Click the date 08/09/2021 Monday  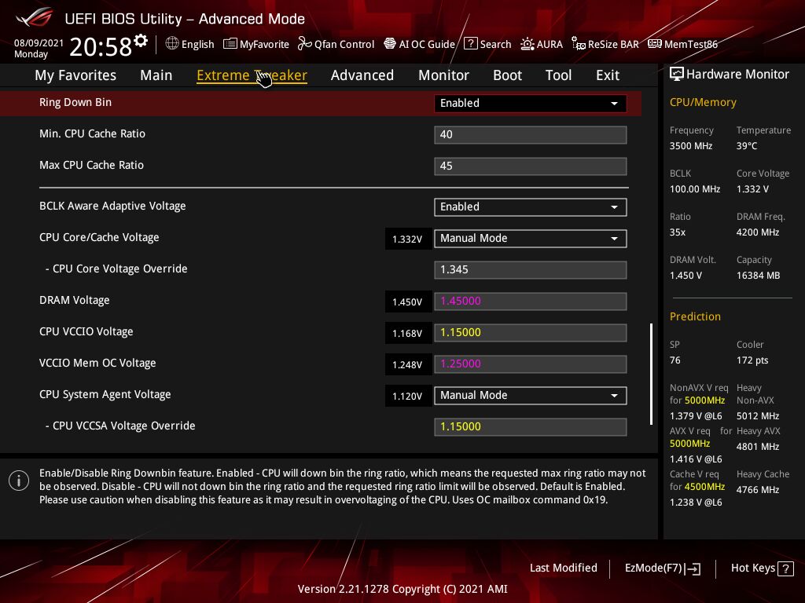click(x=39, y=48)
